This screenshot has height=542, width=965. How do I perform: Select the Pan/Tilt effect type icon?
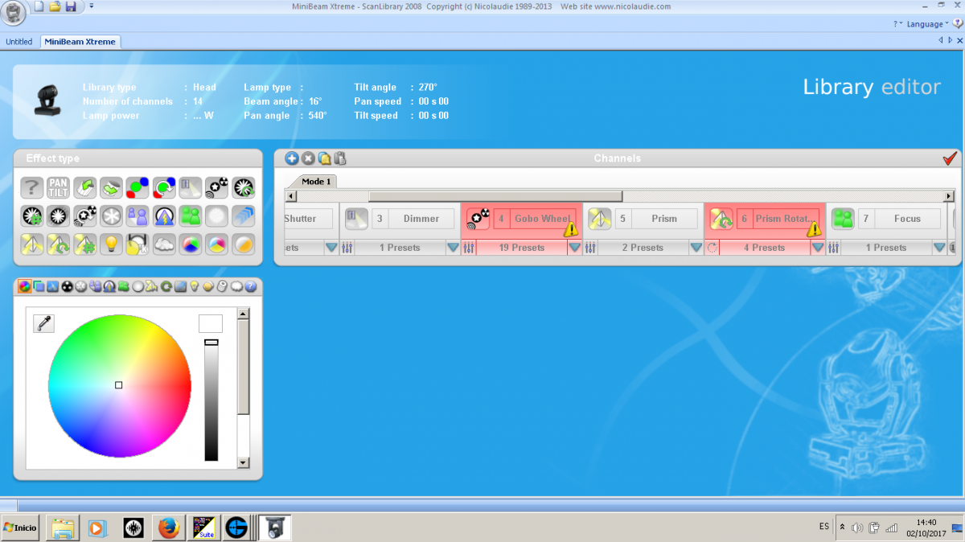click(x=58, y=188)
